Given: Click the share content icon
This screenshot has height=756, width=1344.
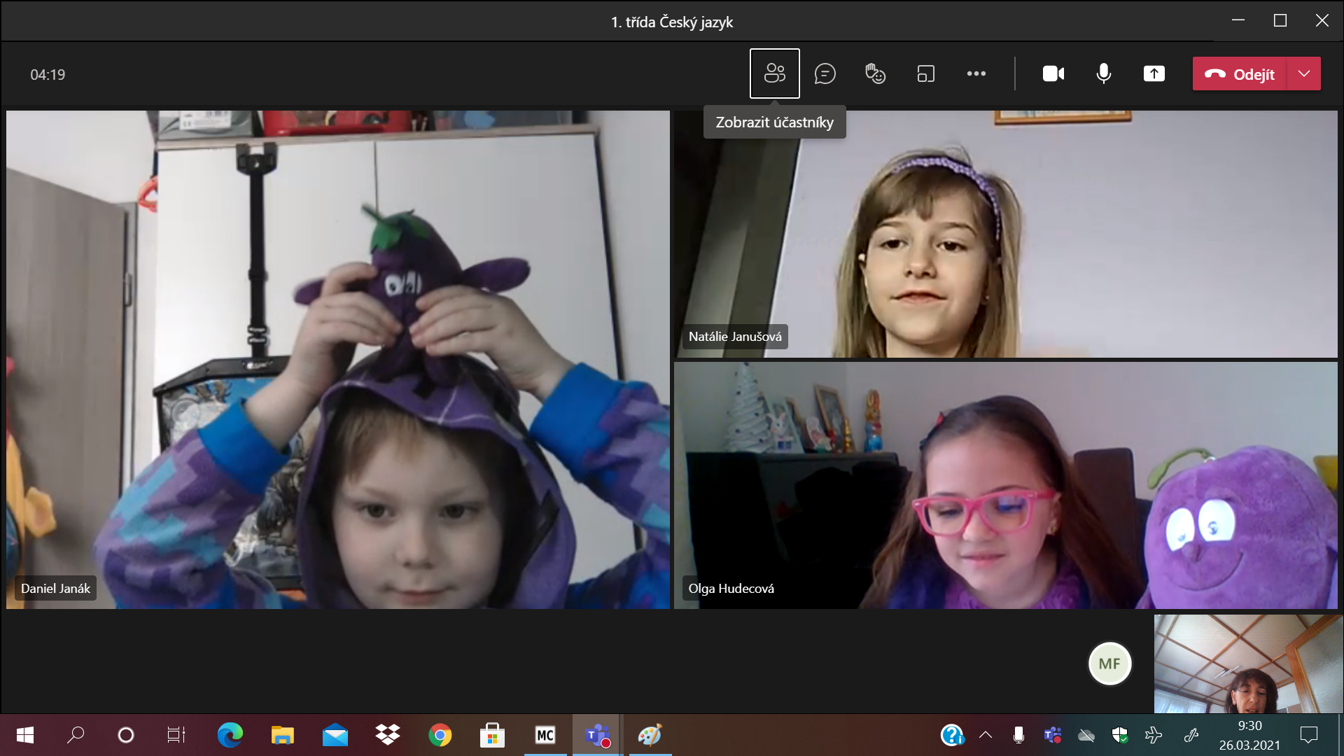Looking at the screenshot, I should coord(1154,73).
